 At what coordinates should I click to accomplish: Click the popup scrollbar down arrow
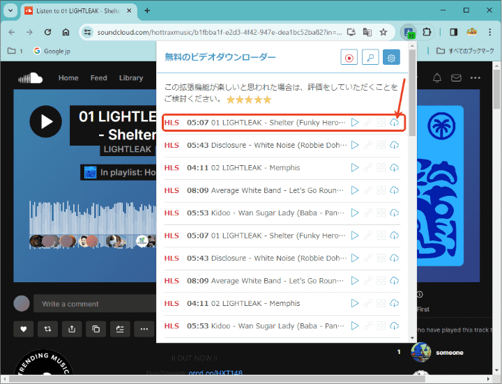412,338
